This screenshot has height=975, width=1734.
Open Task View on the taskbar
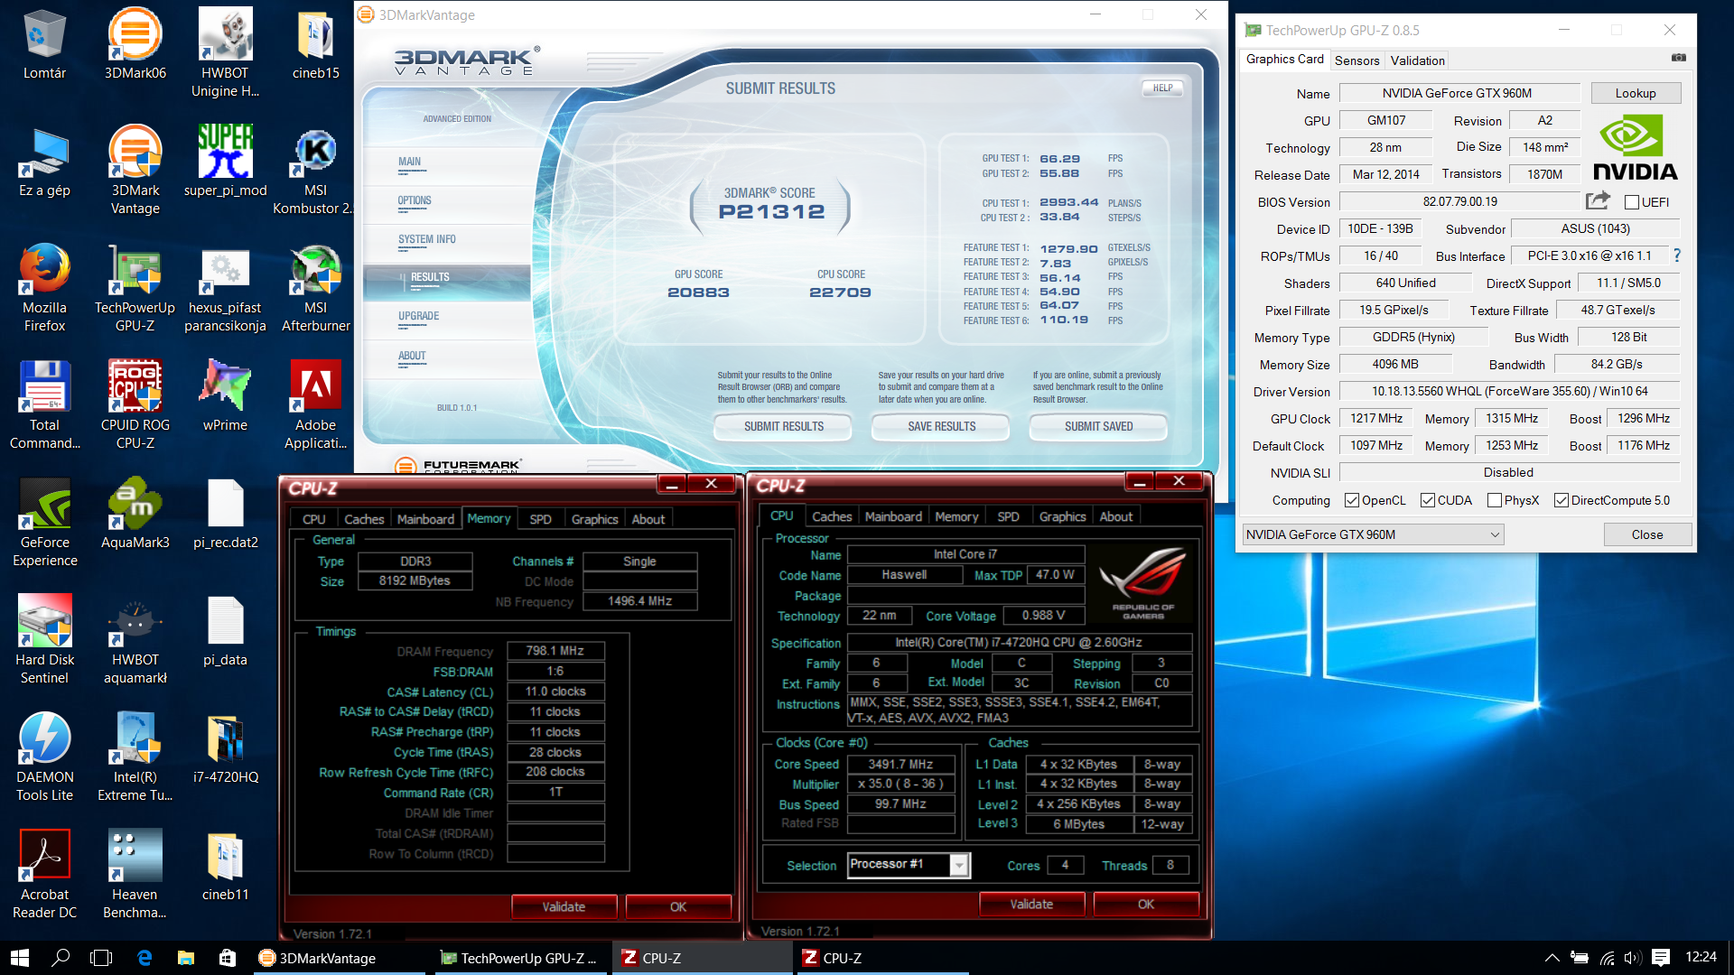101,958
